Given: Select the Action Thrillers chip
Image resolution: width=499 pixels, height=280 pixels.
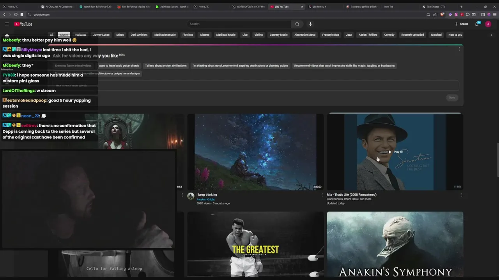Looking at the screenshot, I should 368,35.
